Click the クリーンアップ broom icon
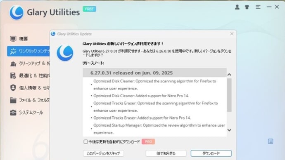This screenshot has height=160, width=285. click(x=13, y=64)
